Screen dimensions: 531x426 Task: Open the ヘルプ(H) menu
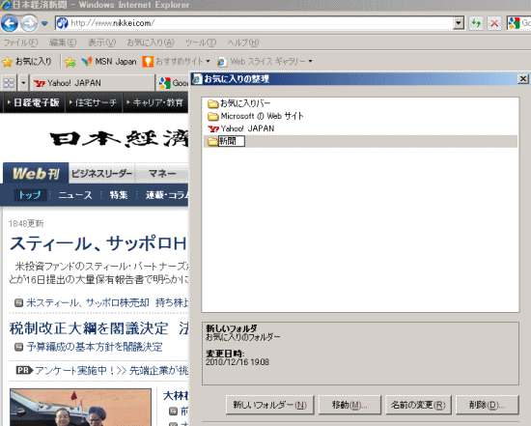(x=243, y=43)
